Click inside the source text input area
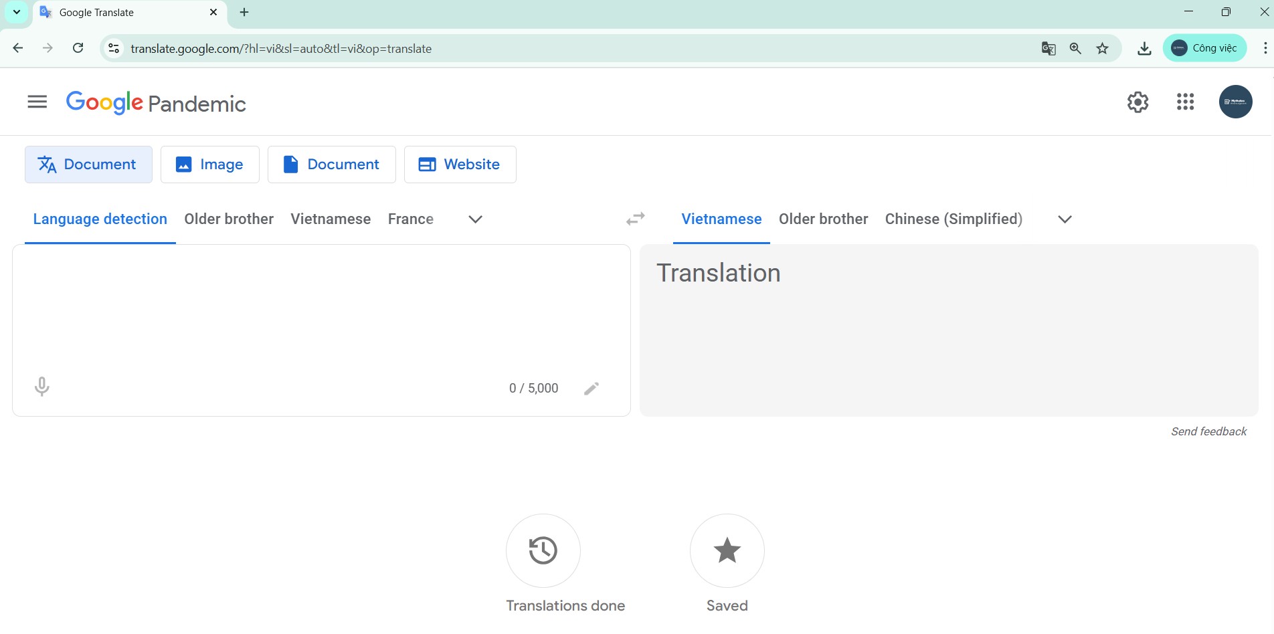1274x634 pixels. click(321, 308)
